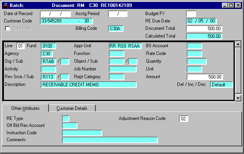Click the Rept Category field
This screenshot has height=154, width=244.
click(117, 77)
